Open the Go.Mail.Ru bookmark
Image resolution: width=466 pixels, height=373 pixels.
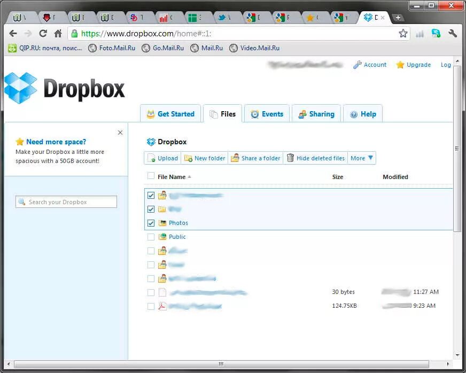point(163,48)
